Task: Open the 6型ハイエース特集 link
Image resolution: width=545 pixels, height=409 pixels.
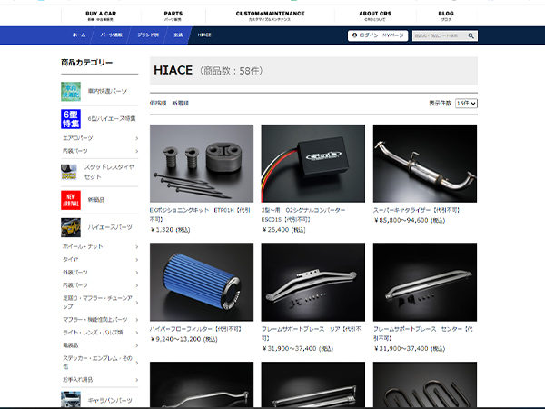Action: (112, 118)
